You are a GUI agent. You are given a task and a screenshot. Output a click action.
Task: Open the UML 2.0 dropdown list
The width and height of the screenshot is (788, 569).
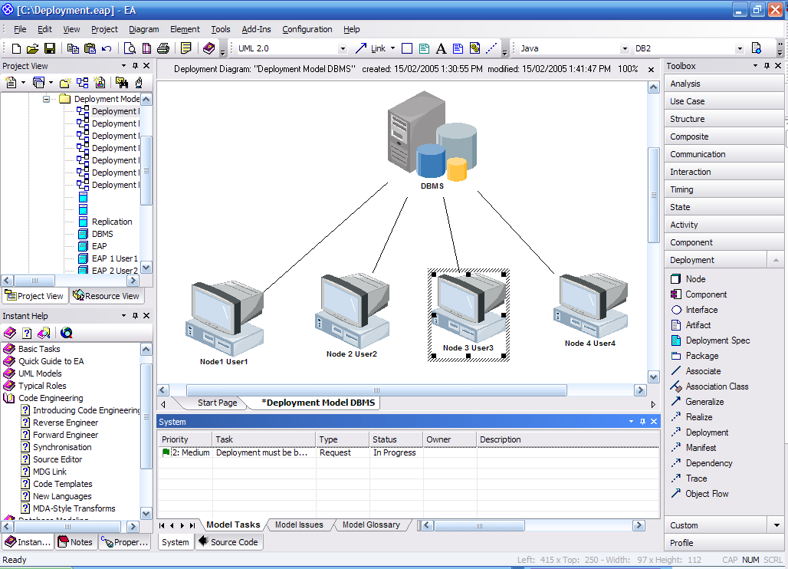click(x=342, y=48)
